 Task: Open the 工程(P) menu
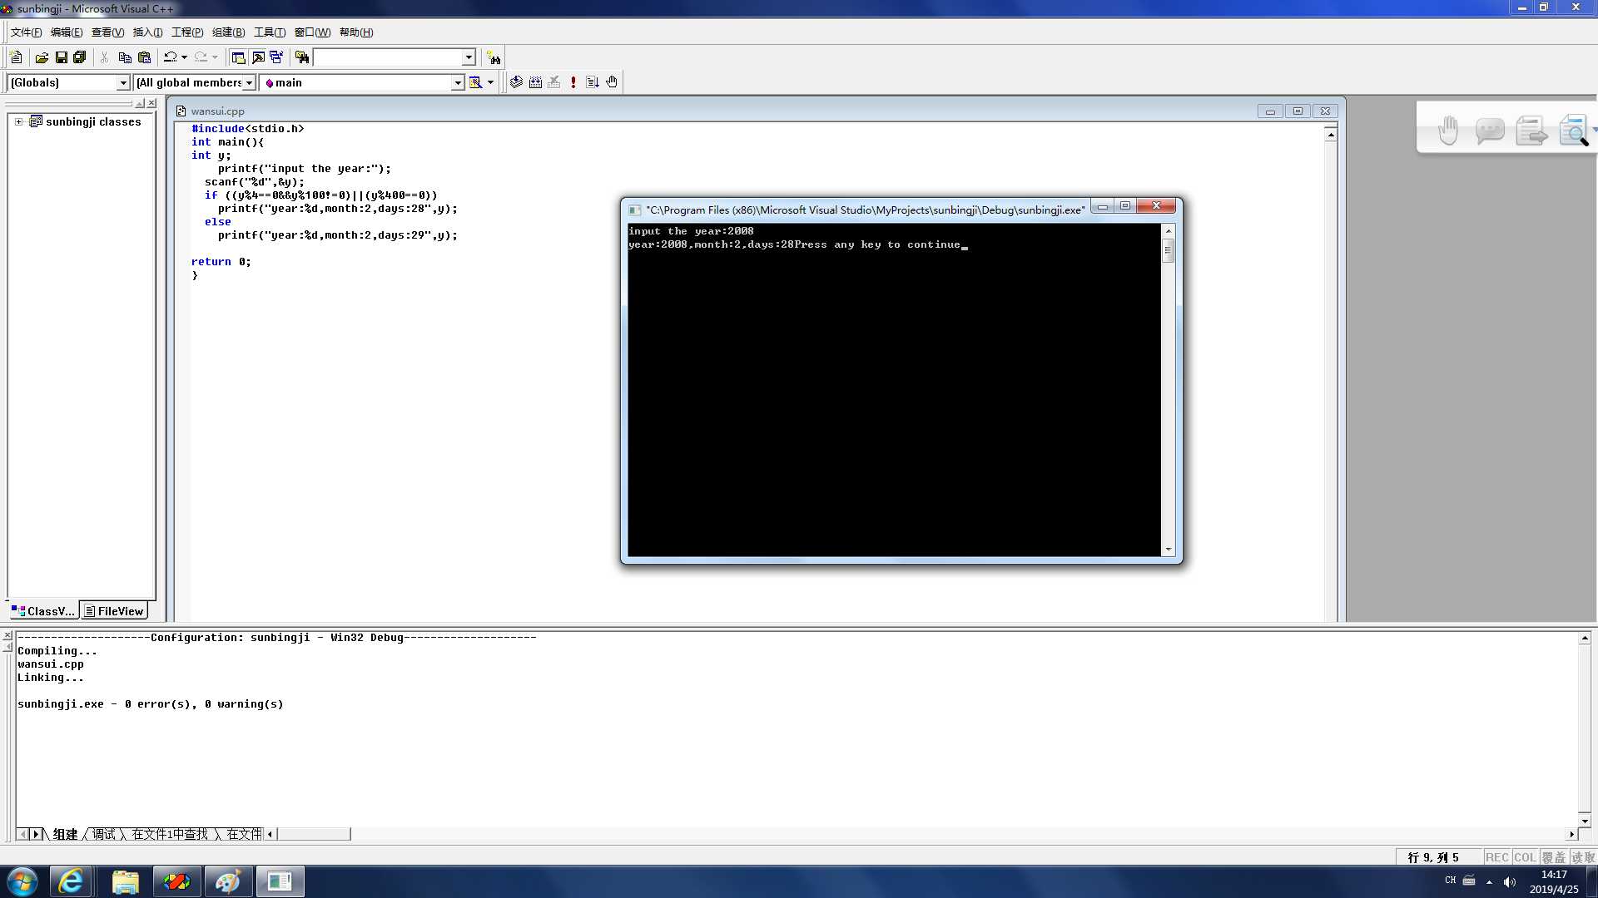[x=187, y=32]
